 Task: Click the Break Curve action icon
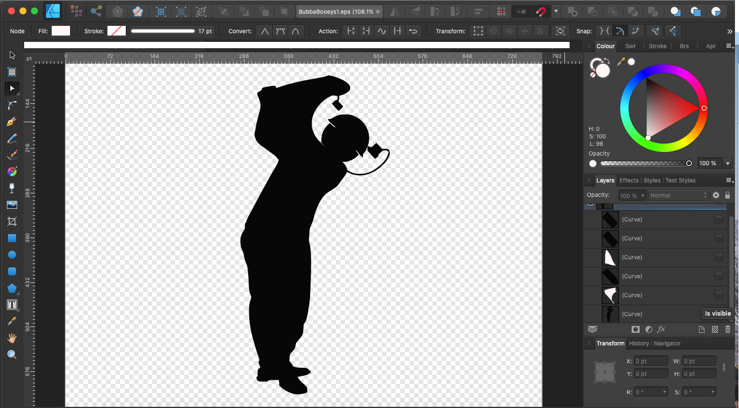click(x=350, y=31)
